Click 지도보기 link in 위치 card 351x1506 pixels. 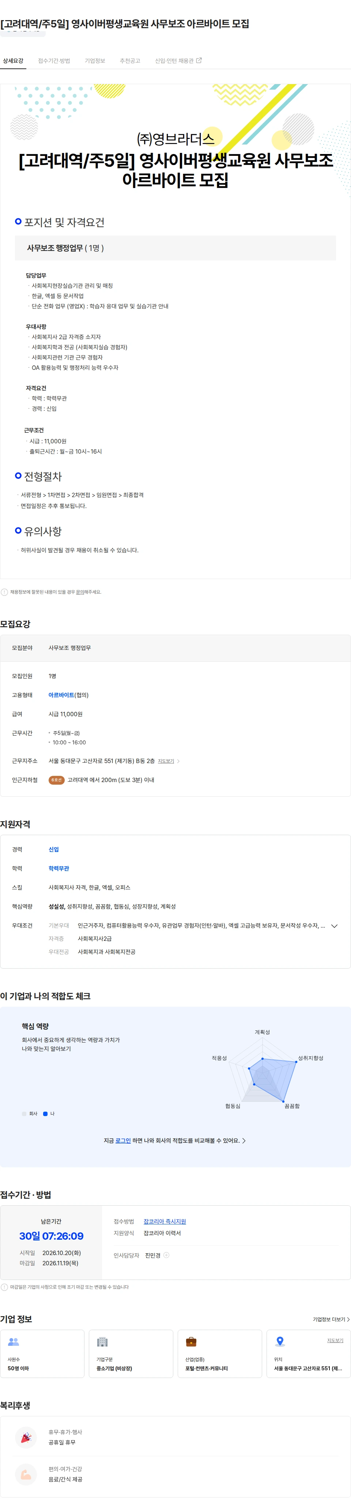point(335,1340)
